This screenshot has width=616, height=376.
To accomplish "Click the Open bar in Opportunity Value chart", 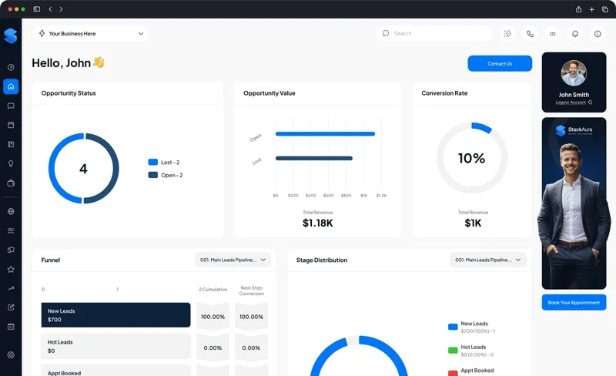I will [x=325, y=134].
